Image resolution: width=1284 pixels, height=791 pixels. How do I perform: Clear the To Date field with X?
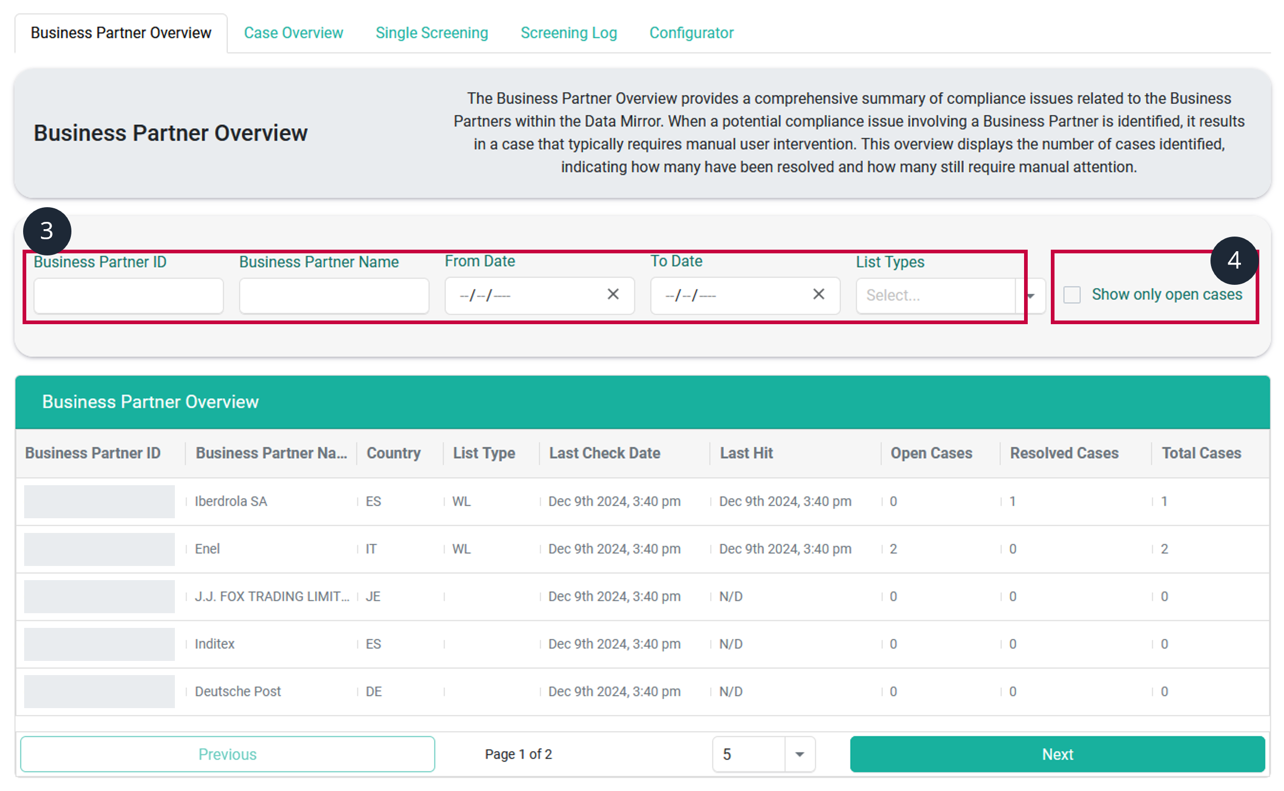pos(818,294)
